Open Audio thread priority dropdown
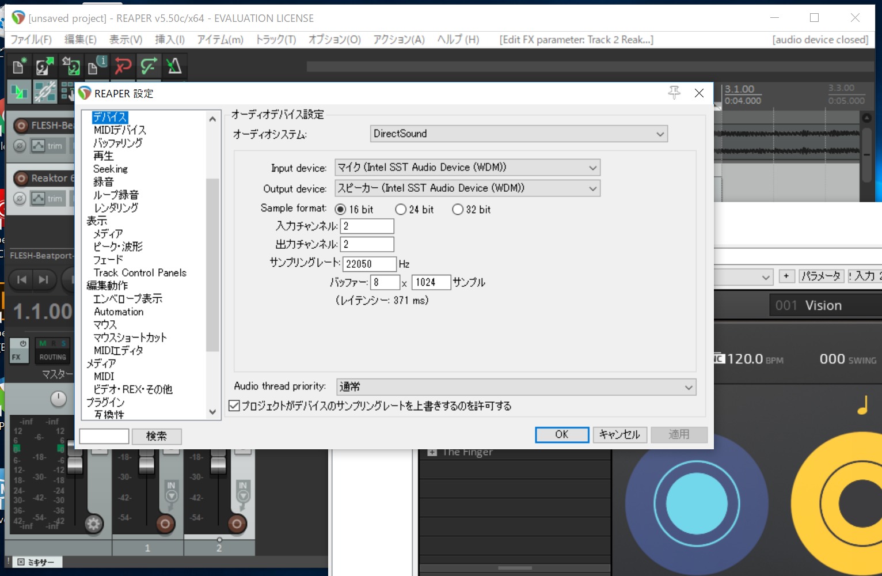This screenshot has width=882, height=576. [516, 386]
